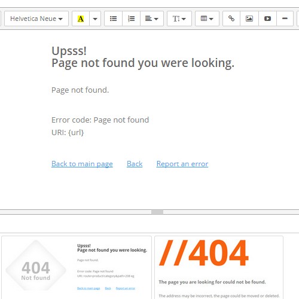This screenshot has width=299, height=299.
Task: Expand the paragraph alignment dropdown
Action: point(152,19)
